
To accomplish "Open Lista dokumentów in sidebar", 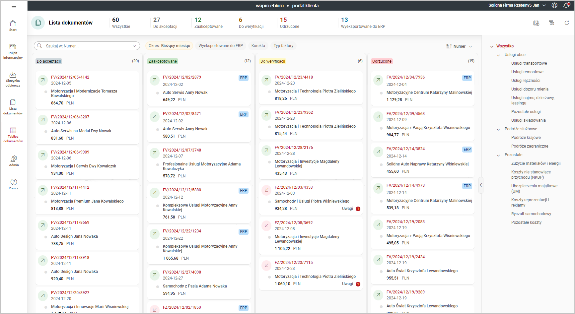I will point(13,107).
